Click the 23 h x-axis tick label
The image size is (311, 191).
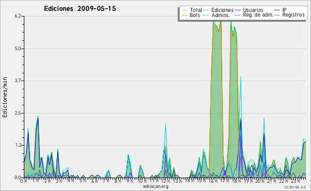(x=295, y=181)
